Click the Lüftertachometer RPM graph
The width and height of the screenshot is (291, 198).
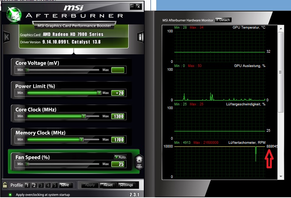tap(219, 161)
